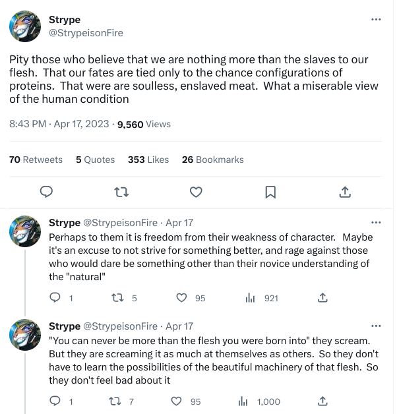
Task: Share the main tweet
Action: click(x=345, y=192)
